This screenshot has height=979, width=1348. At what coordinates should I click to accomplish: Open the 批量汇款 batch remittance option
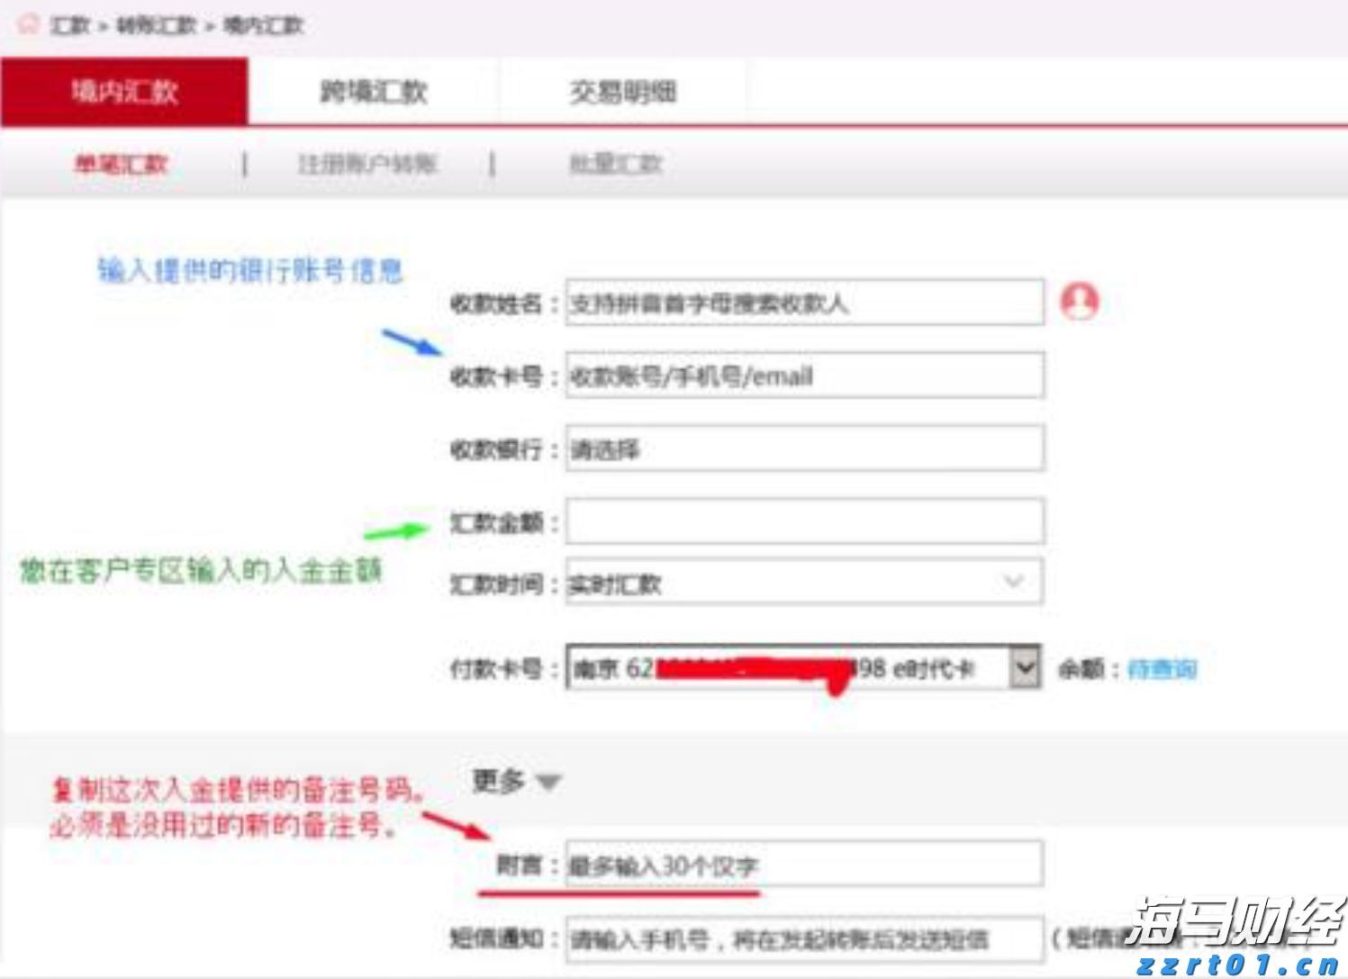pyautogui.click(x=616, y=163)
